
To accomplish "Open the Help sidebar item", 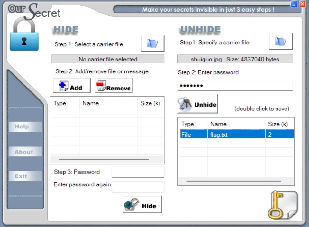I will (25, 127).
